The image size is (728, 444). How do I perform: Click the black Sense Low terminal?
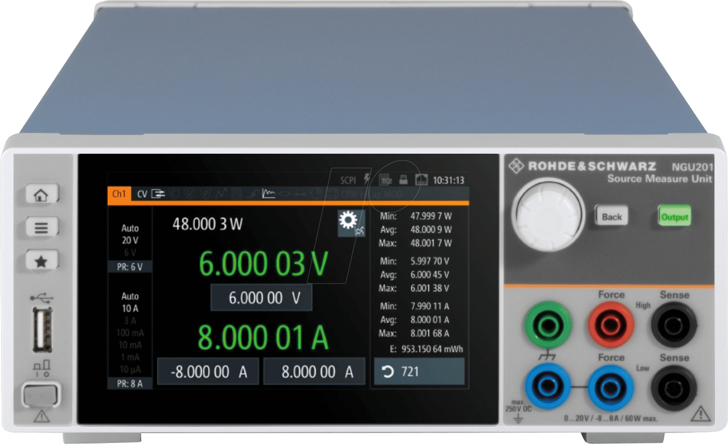click(x=674, y=387)
